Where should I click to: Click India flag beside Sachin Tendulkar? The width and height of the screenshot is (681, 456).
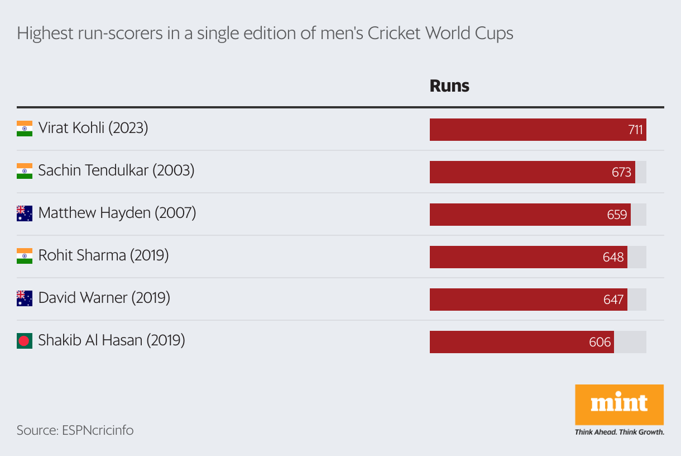tap(25, 171)
